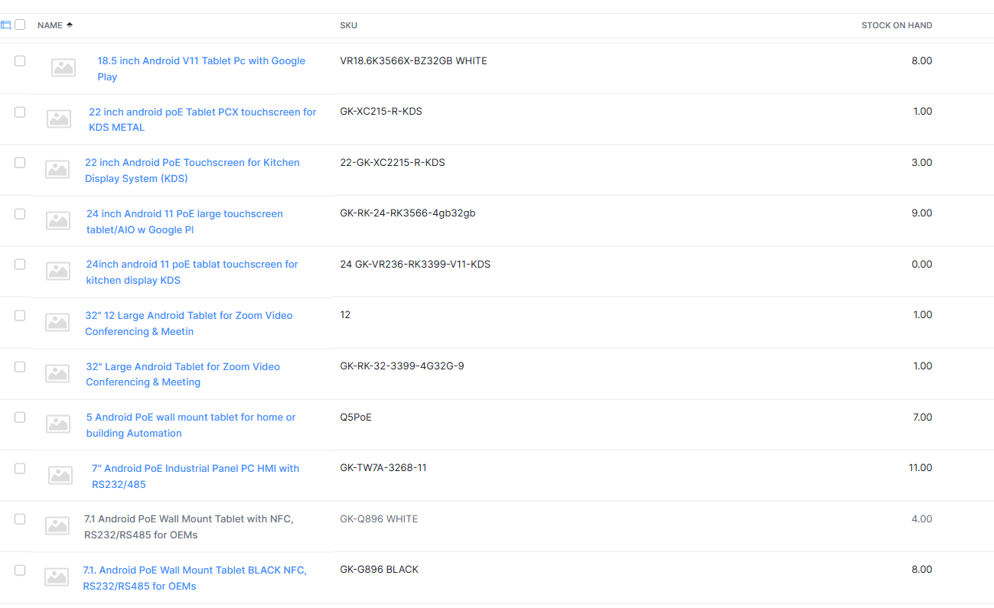
Task: Sort by the SKU column header
Action: pyautogui.click(x=348, y=25)
